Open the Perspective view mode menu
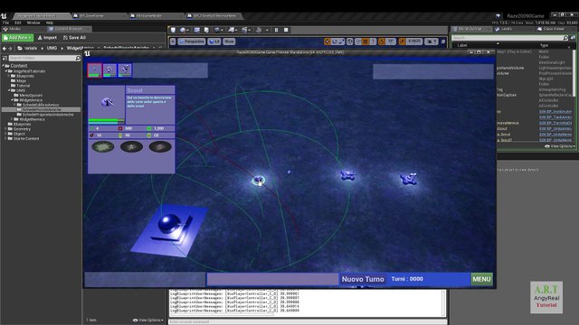Screen dimensions: 579x325 (x=191, y=42)
